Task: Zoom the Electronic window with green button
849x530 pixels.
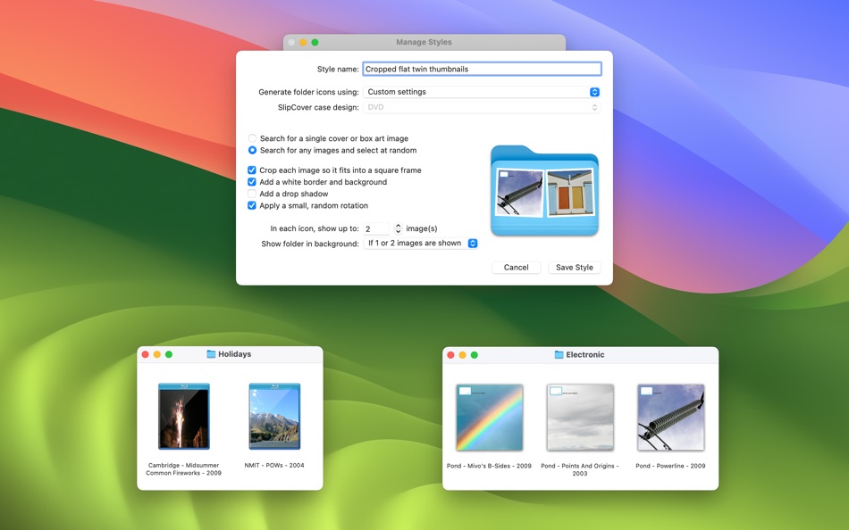Action: [475, 355]
